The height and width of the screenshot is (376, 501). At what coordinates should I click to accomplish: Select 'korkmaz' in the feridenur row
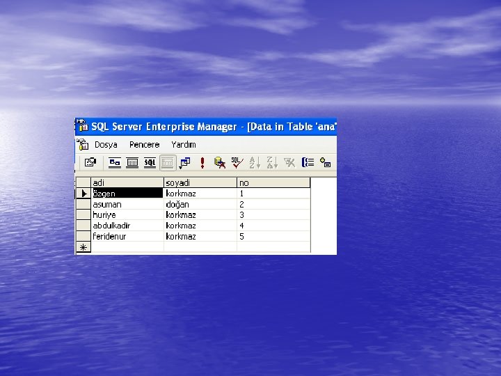200,236
